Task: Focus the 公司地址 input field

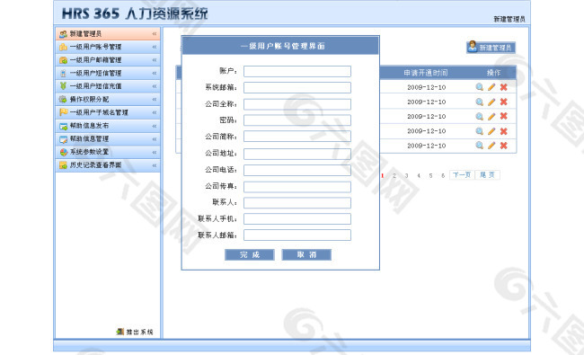Action: [x=297, y=154]
